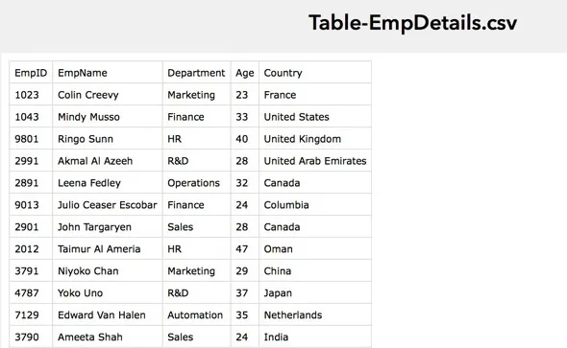Click the Colin Creevy name cell
The image size is (567, 348).
coord(108,95)
